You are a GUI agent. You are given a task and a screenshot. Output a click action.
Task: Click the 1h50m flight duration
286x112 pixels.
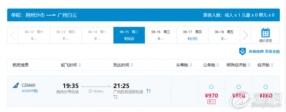[98, 91]
